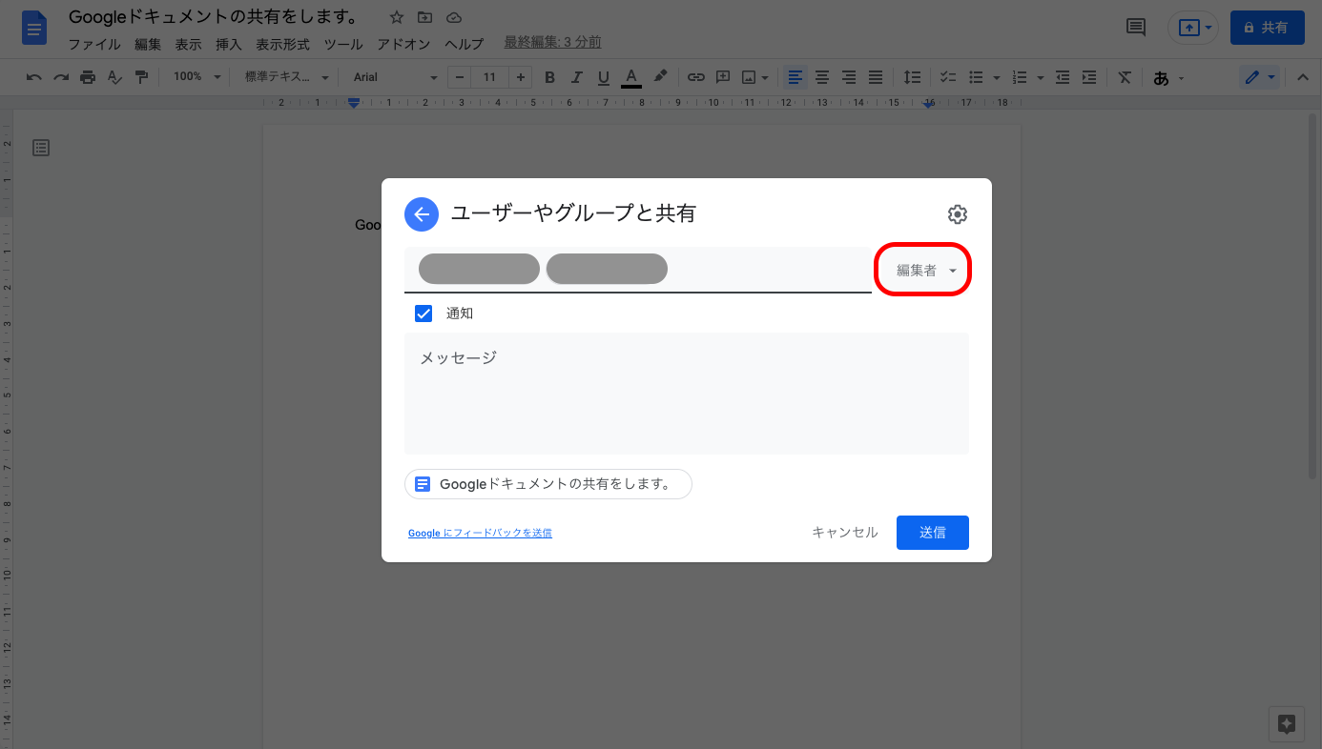Image resolution: width=1322 pixels, height=749 pixels.
Task: Open the ツール menu
Action: [x=343, y=44]
